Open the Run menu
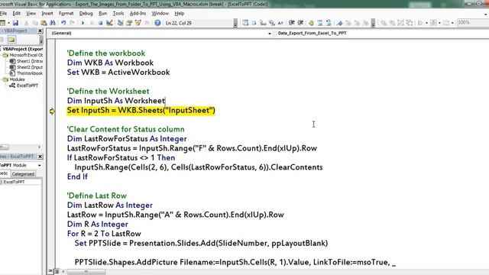Viewport: 489px width, 275px height. point(102,14)
